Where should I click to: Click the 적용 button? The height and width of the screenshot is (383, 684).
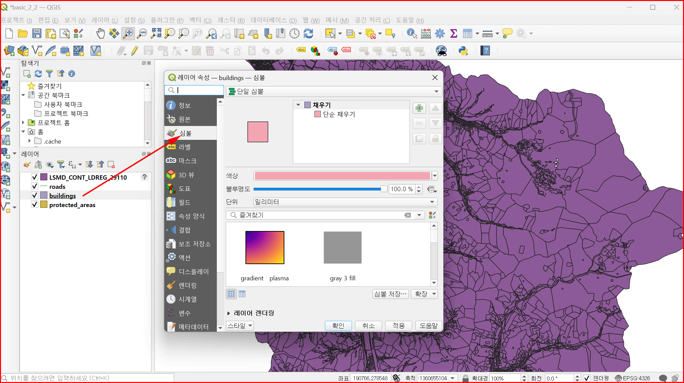pos(398,326)
